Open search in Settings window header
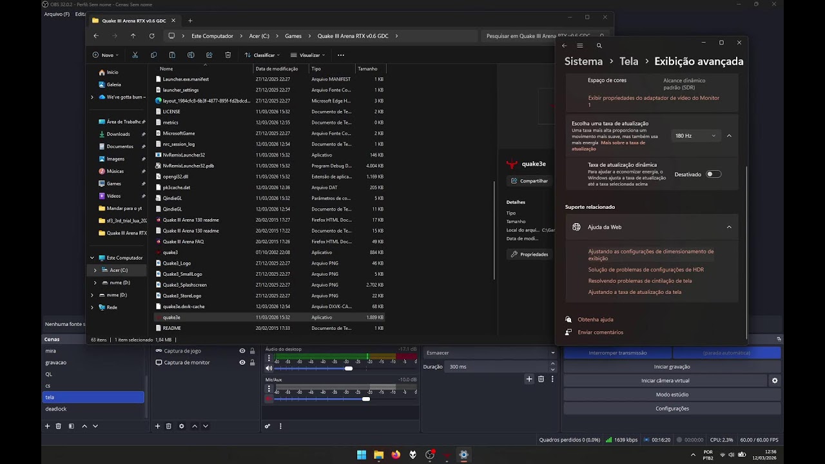This screenshot has height=464, width=825. coord(599,46)
